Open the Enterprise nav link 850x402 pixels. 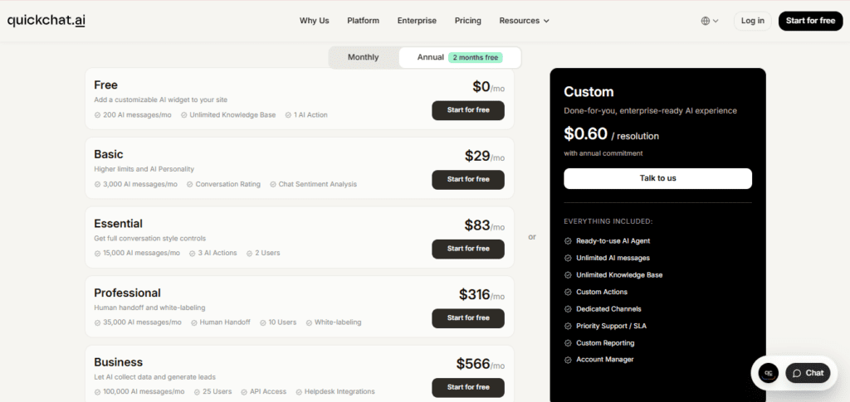tap(417, 21)
